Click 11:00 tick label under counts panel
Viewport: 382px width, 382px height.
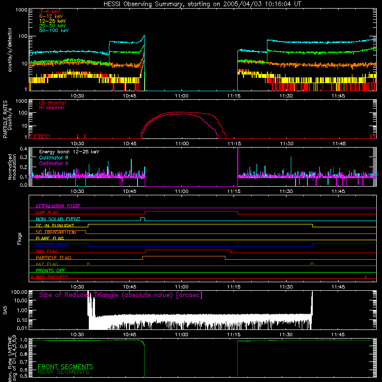(181, 96)
